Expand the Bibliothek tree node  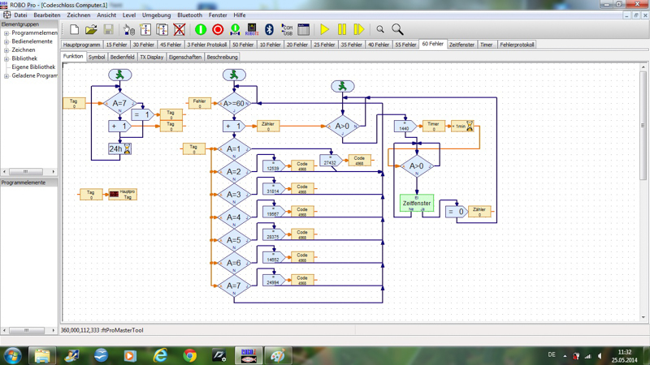pos(6,58)
